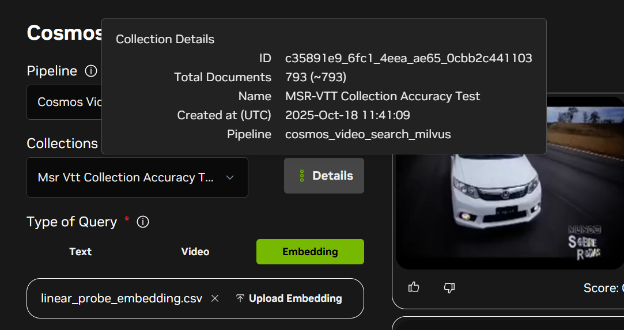
Task: Open the Cosmos Video pipeline dropdown
Action: pyautogui.click(x=65, y=103)
